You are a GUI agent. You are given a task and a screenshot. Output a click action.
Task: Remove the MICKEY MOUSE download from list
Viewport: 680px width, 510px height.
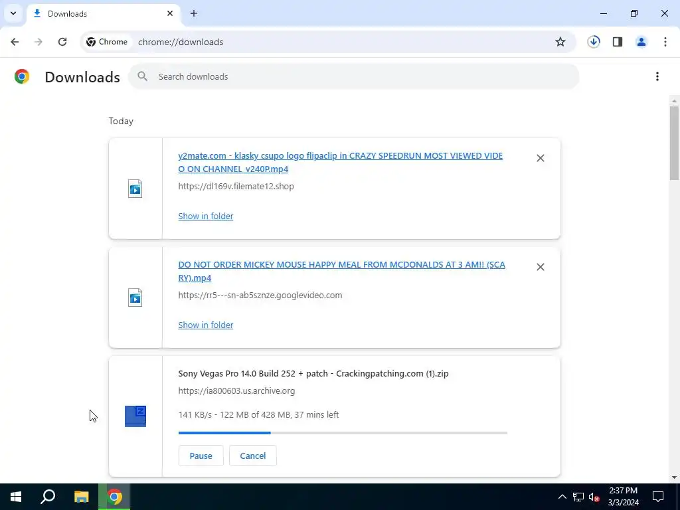tap(541, 267)
